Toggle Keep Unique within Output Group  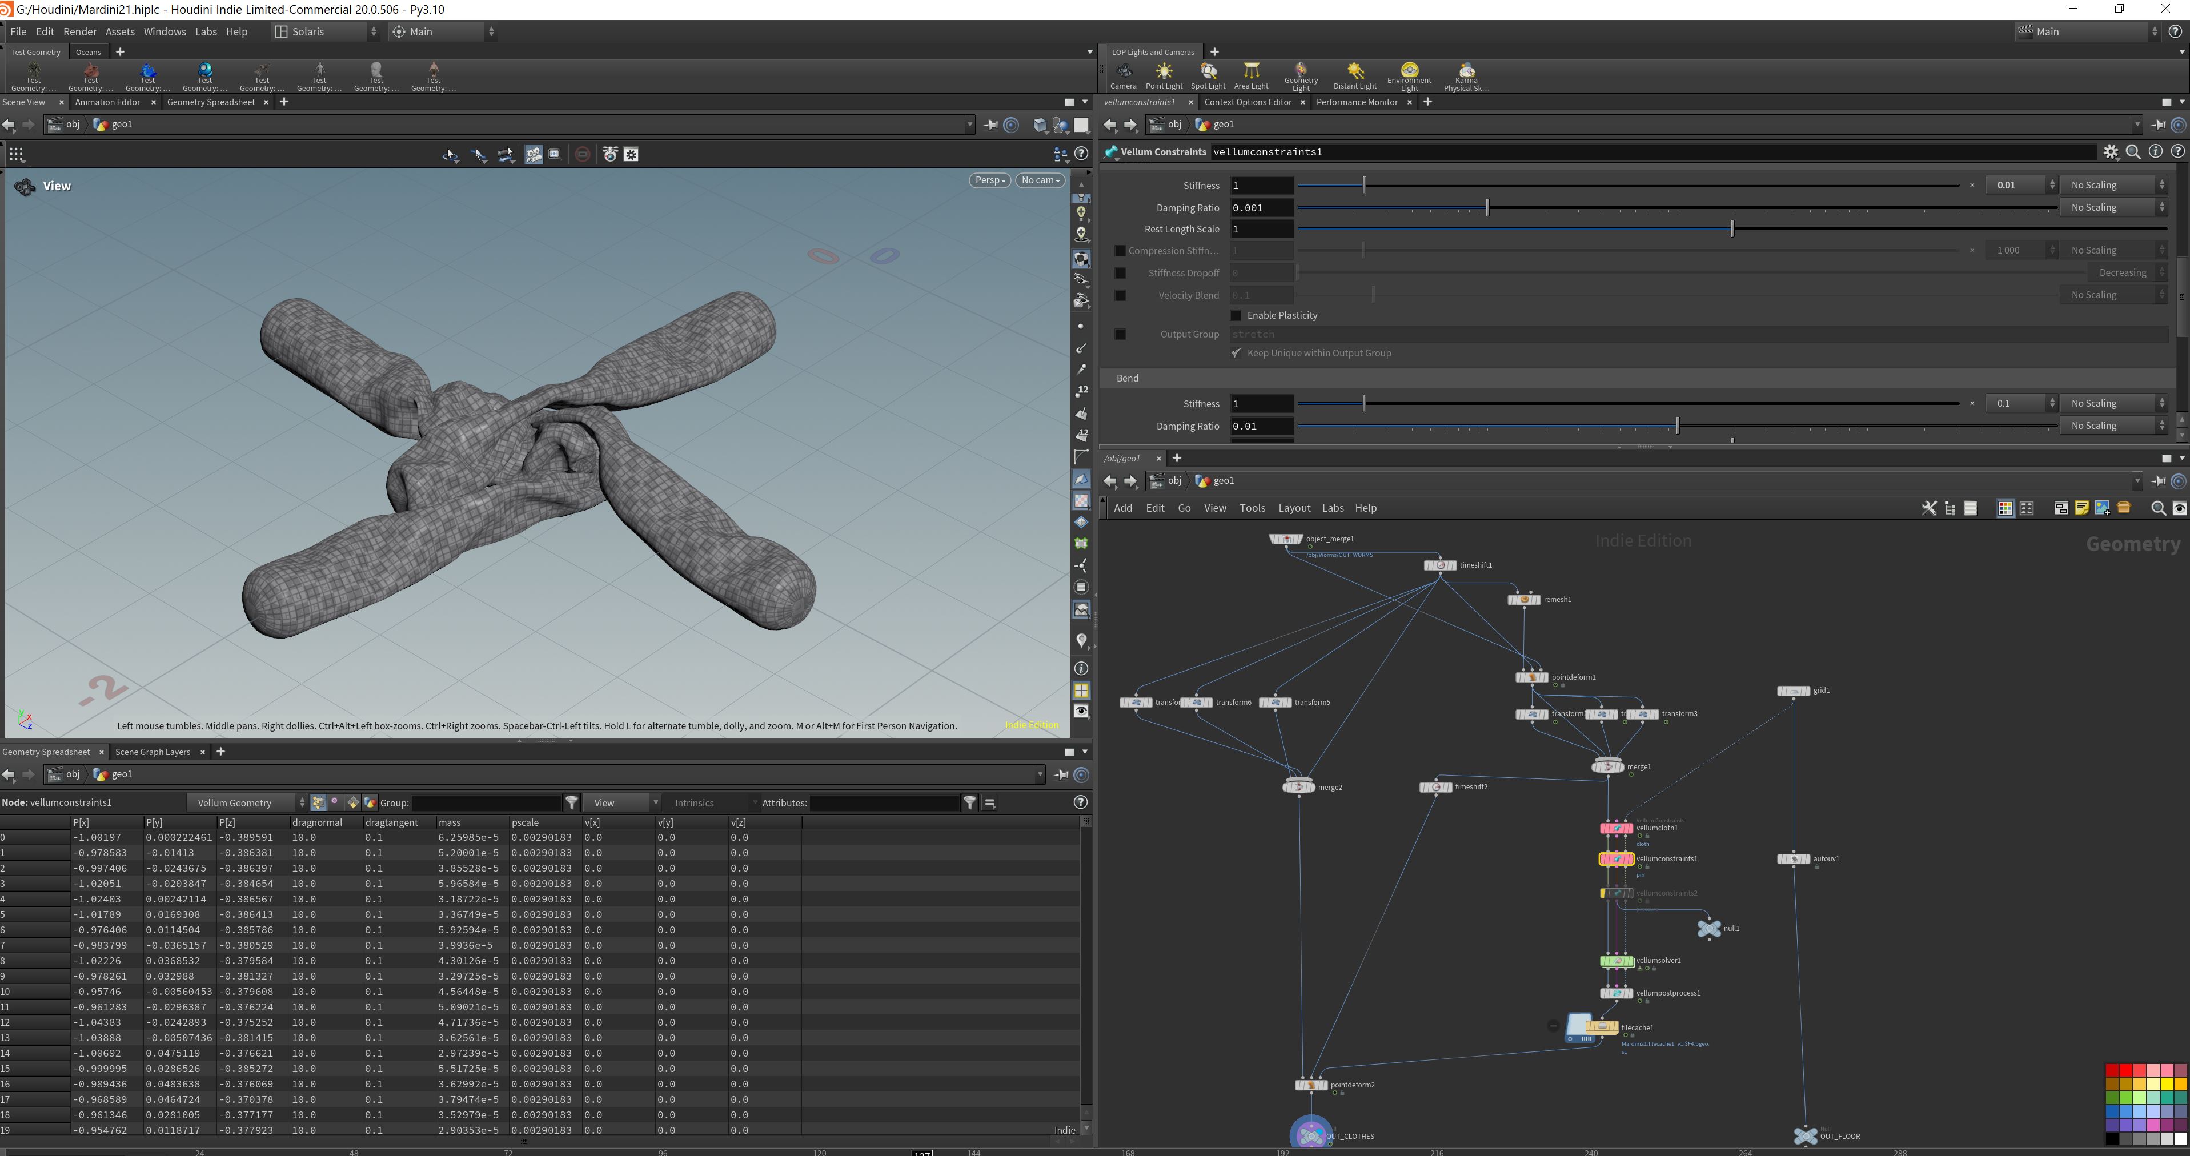pos(1236,353)
